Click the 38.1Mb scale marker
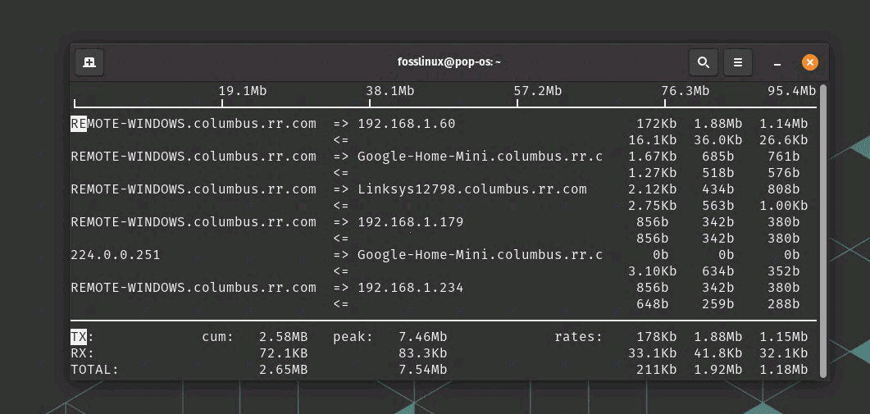The image size is (870, 414). point(389,90)
